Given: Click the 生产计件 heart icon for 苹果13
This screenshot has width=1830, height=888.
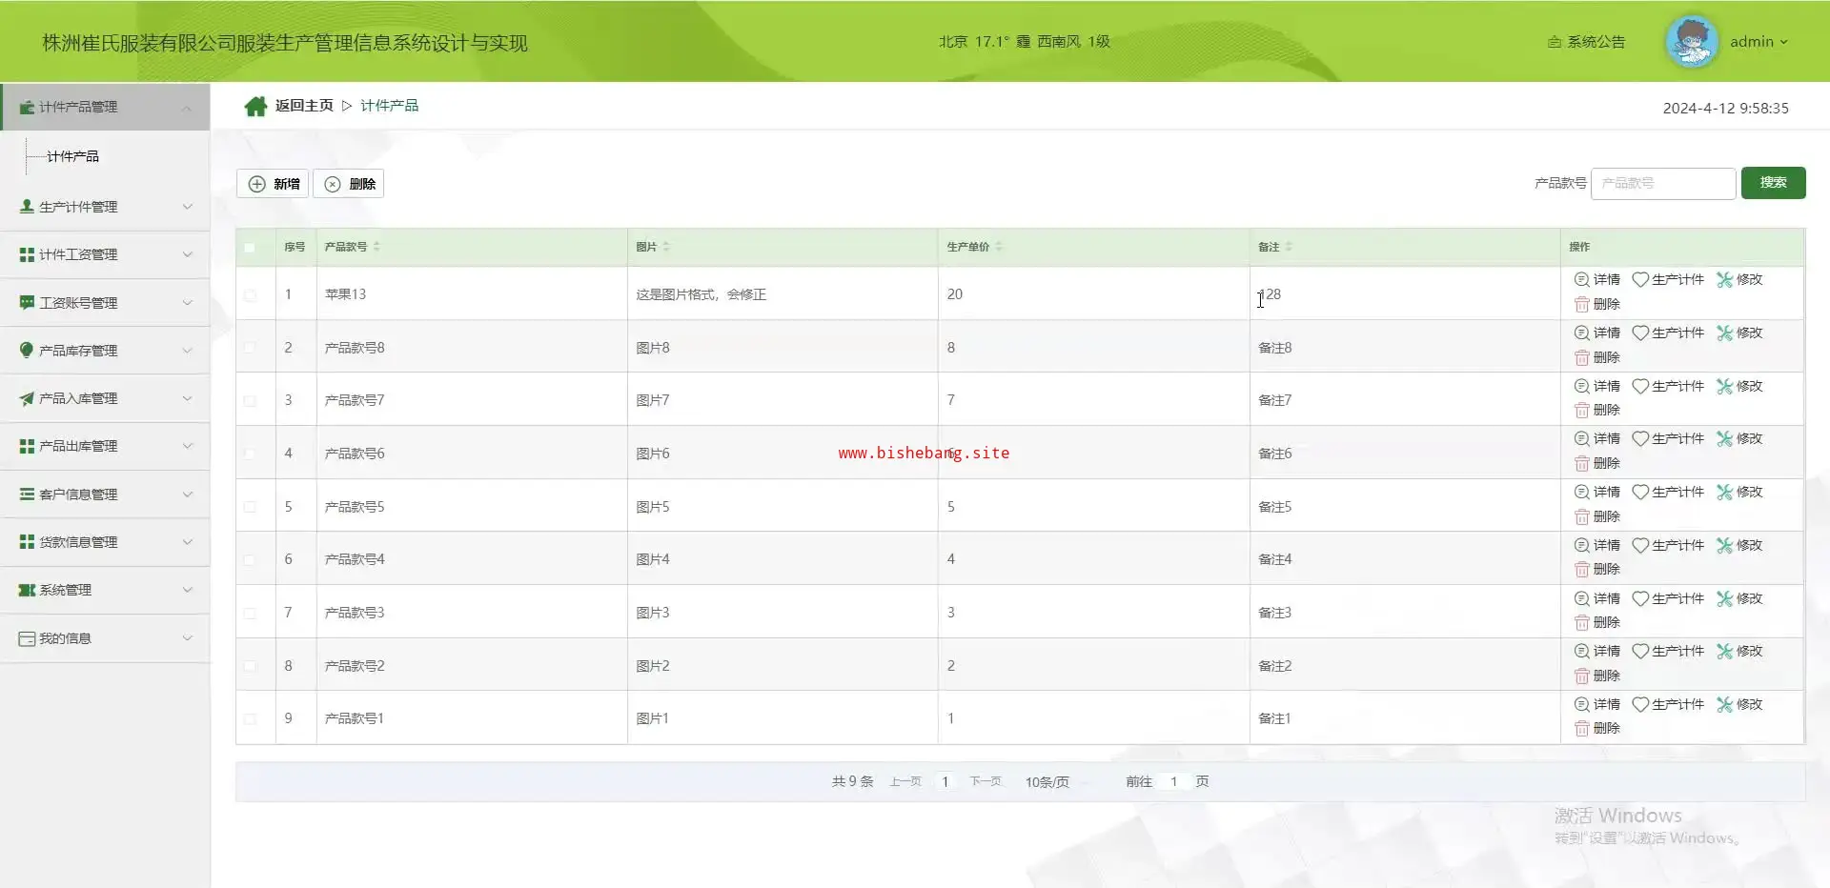Looking at the screenshot, I should click(1640, 279).
